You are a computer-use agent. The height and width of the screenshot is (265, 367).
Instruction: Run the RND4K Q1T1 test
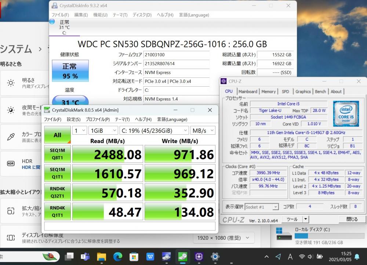point(57,211)
